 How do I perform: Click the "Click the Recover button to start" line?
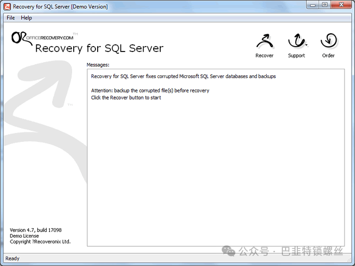126,98
